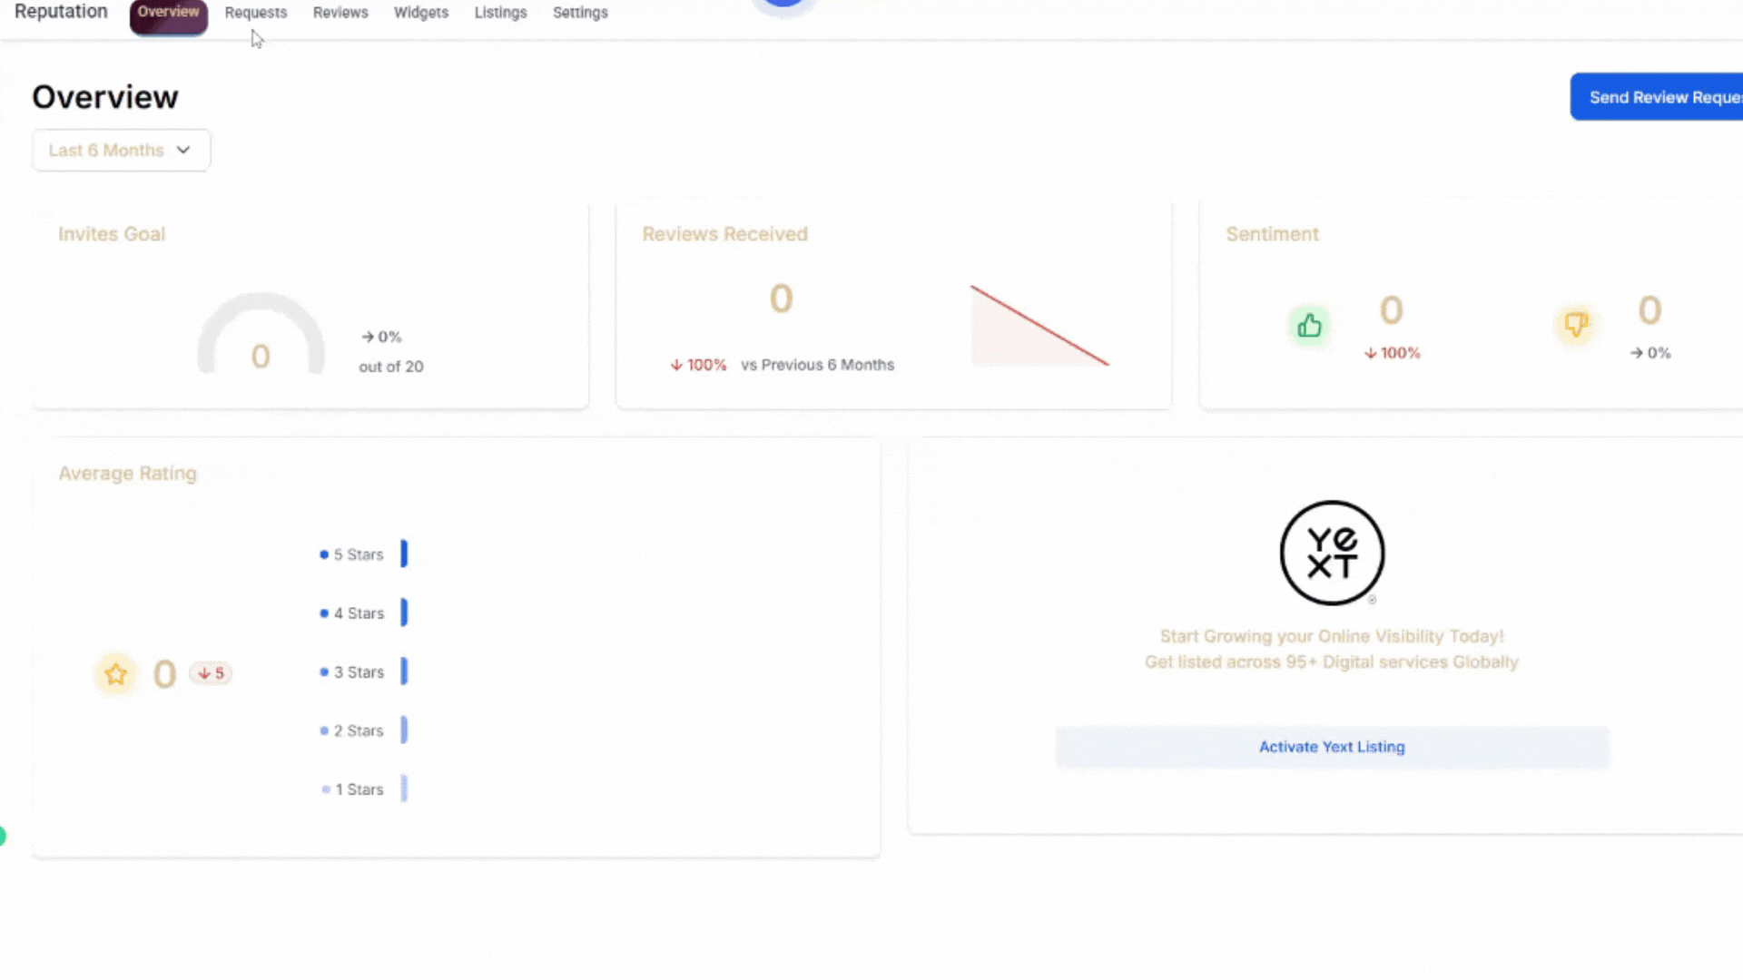This screenshot has height=980, width=1743.
Task: Click the Reviews Received trend chart
Action: (x=1039, y=326)
